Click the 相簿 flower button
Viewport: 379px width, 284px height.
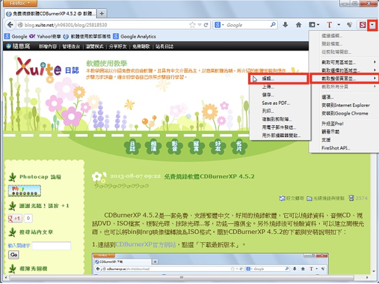(153, 146)
